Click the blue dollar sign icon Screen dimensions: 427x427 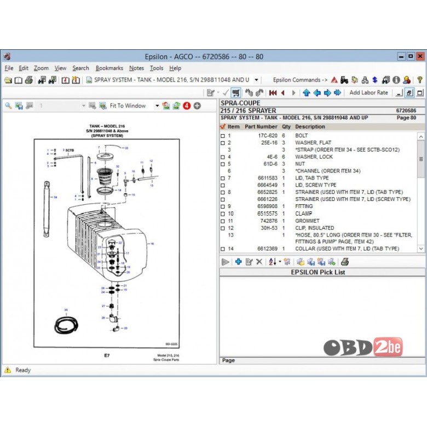[x=375, y=80]
